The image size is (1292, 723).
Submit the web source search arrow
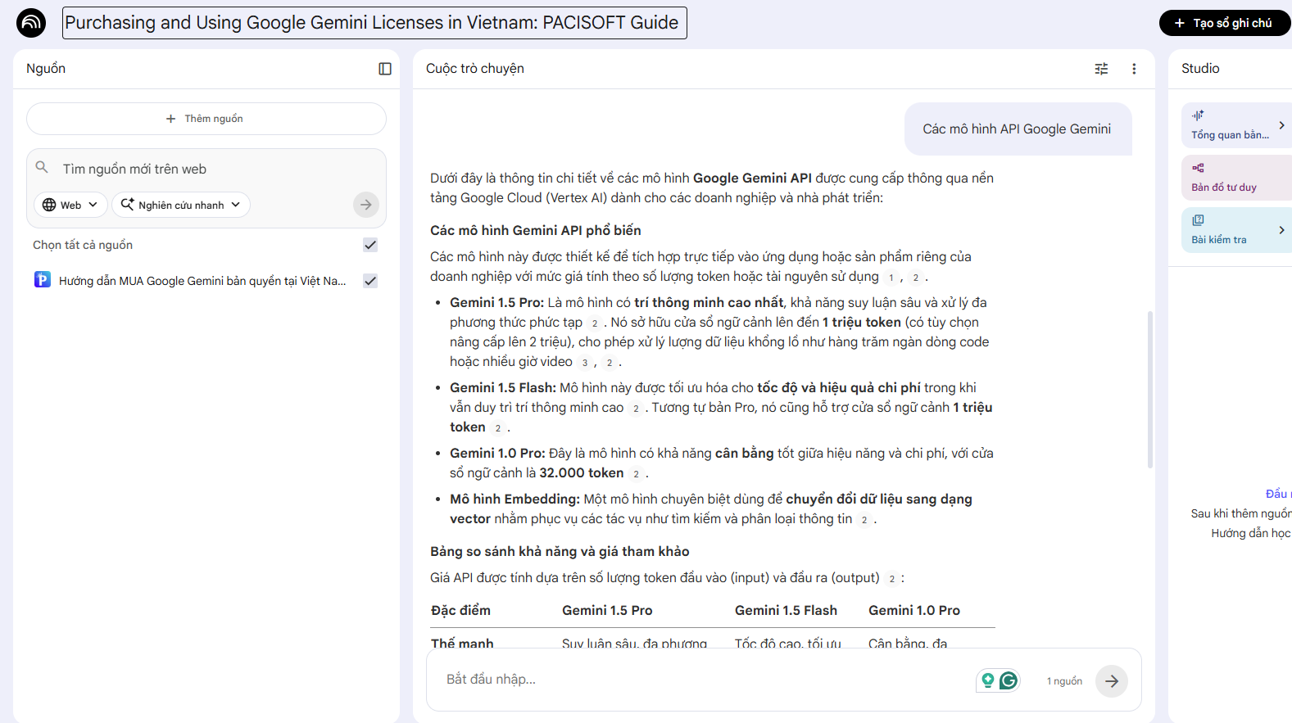366,205
